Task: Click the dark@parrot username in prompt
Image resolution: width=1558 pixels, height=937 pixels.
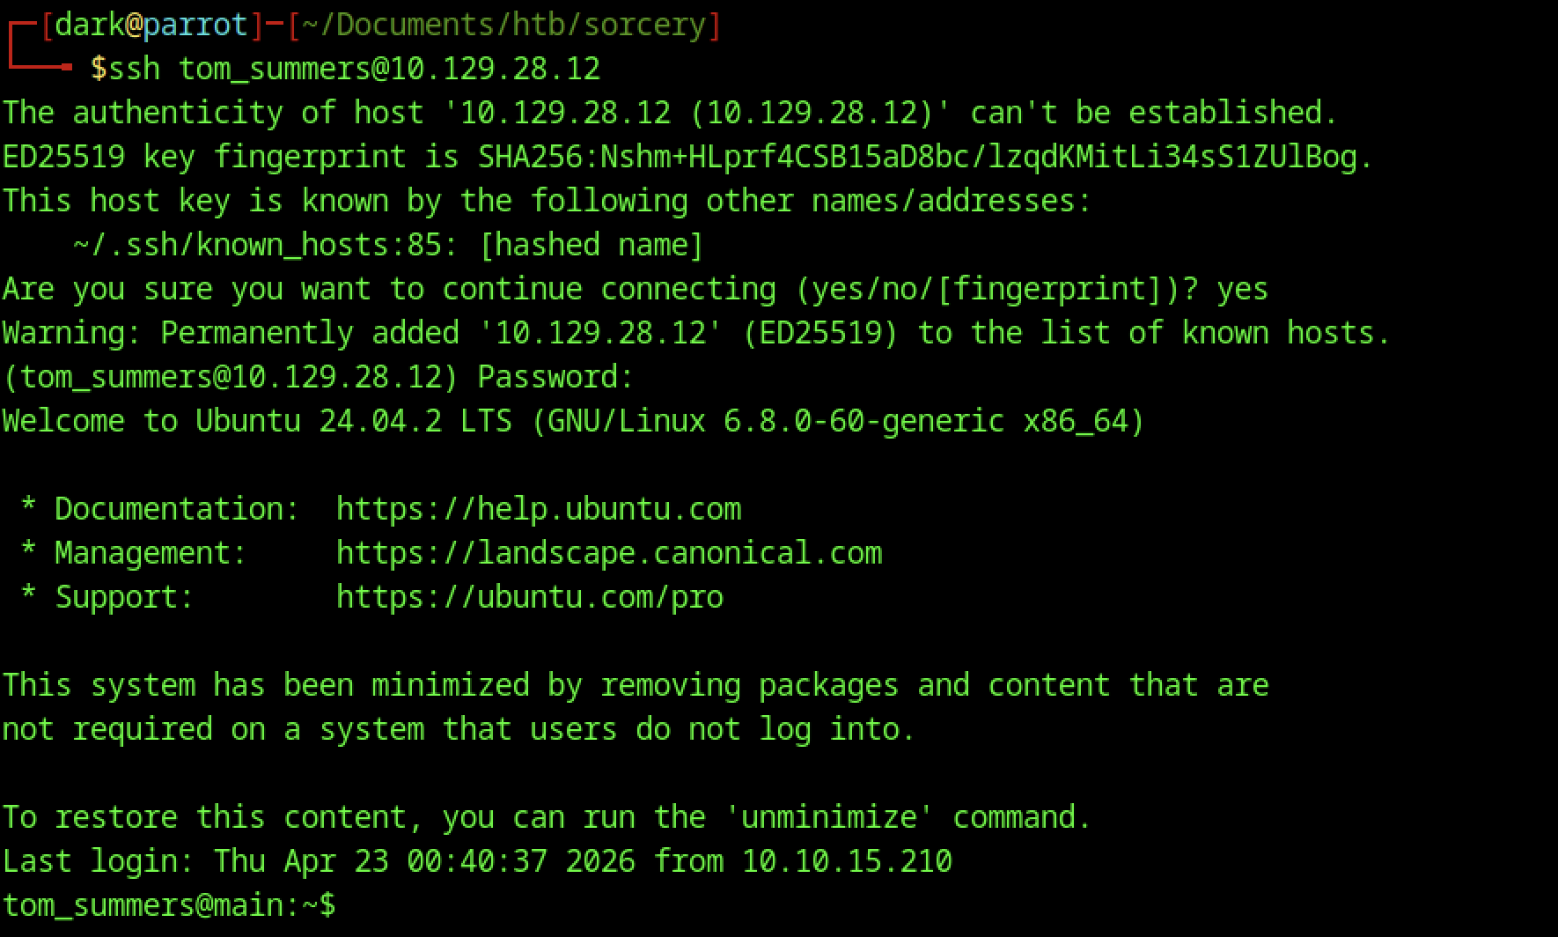Action: [x=151, y=25]
